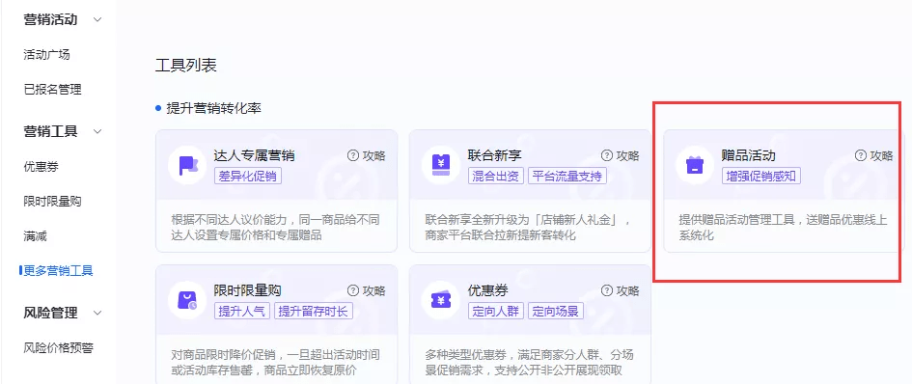Click the 平台流量支持 tag

pos(567,176)
